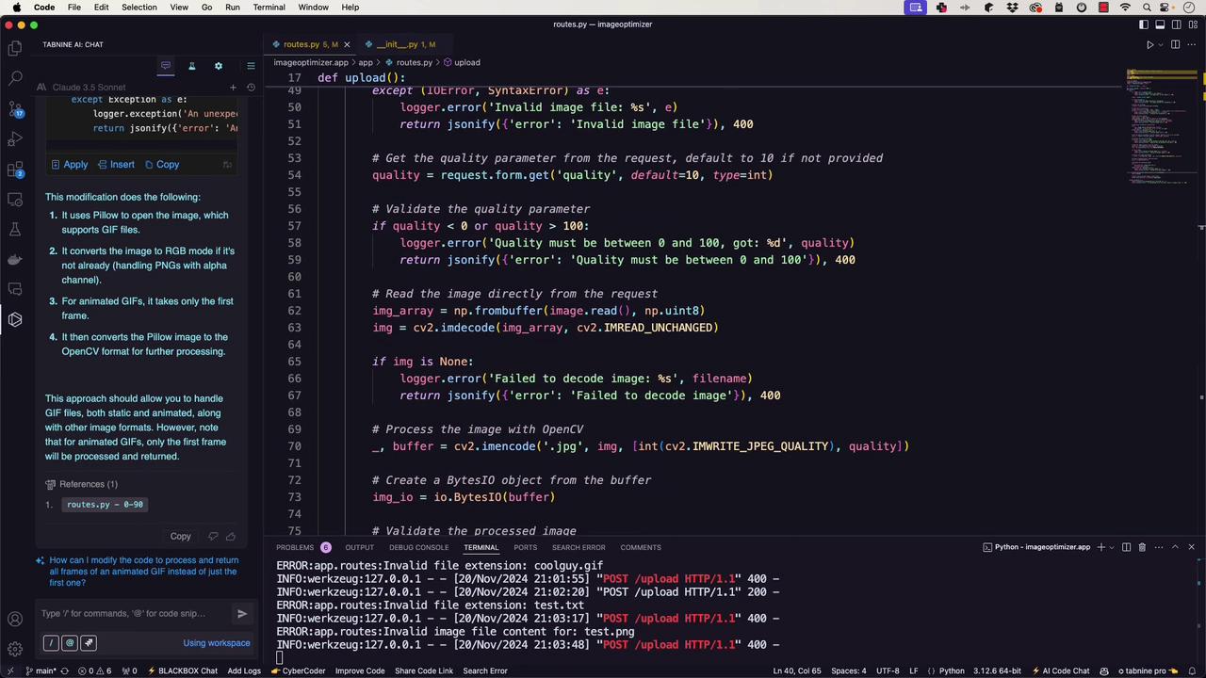
Task: Open the Search view in activity bar
Action: click(15, 78)
